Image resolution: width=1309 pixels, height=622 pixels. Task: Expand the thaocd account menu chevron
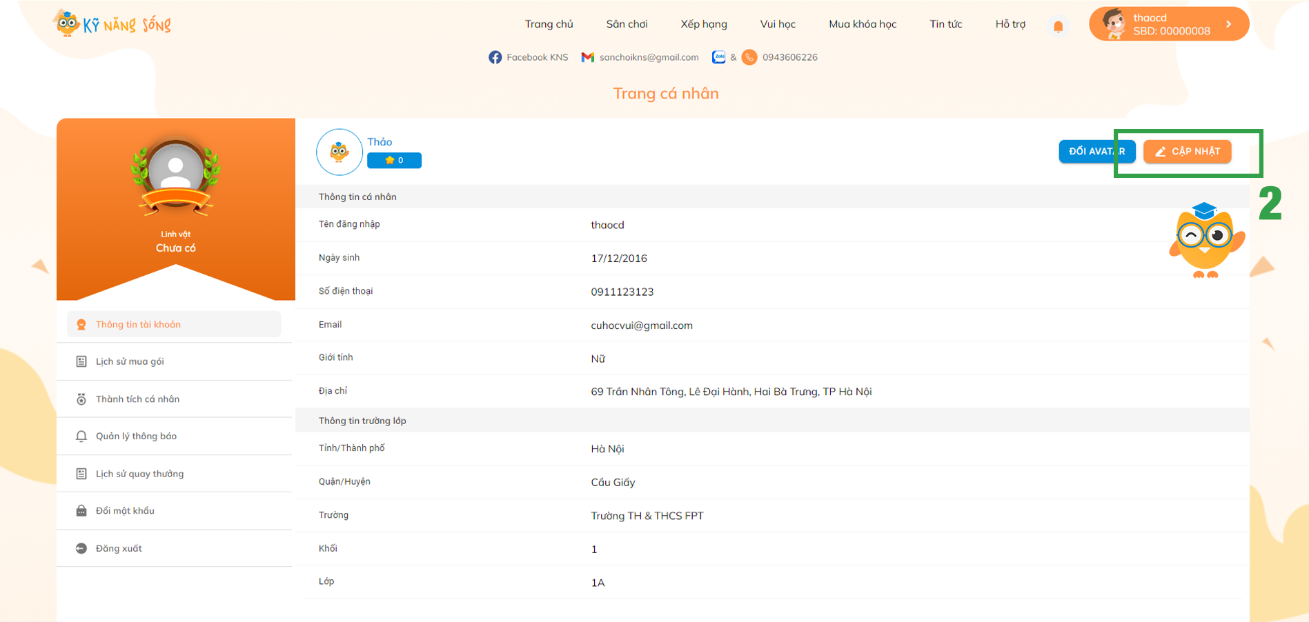coord(1229,24)
